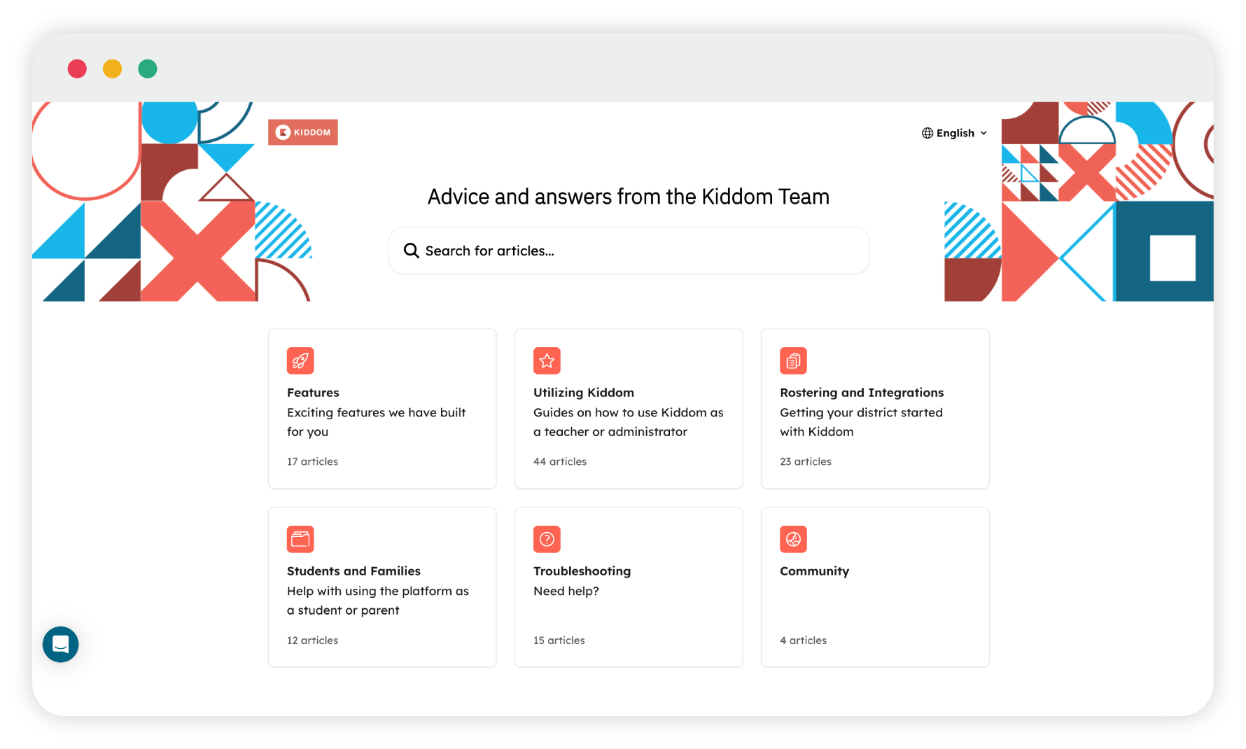Click the search magnifier icon
This screenshot has height=749, width=1246.
tap(412, 251)
